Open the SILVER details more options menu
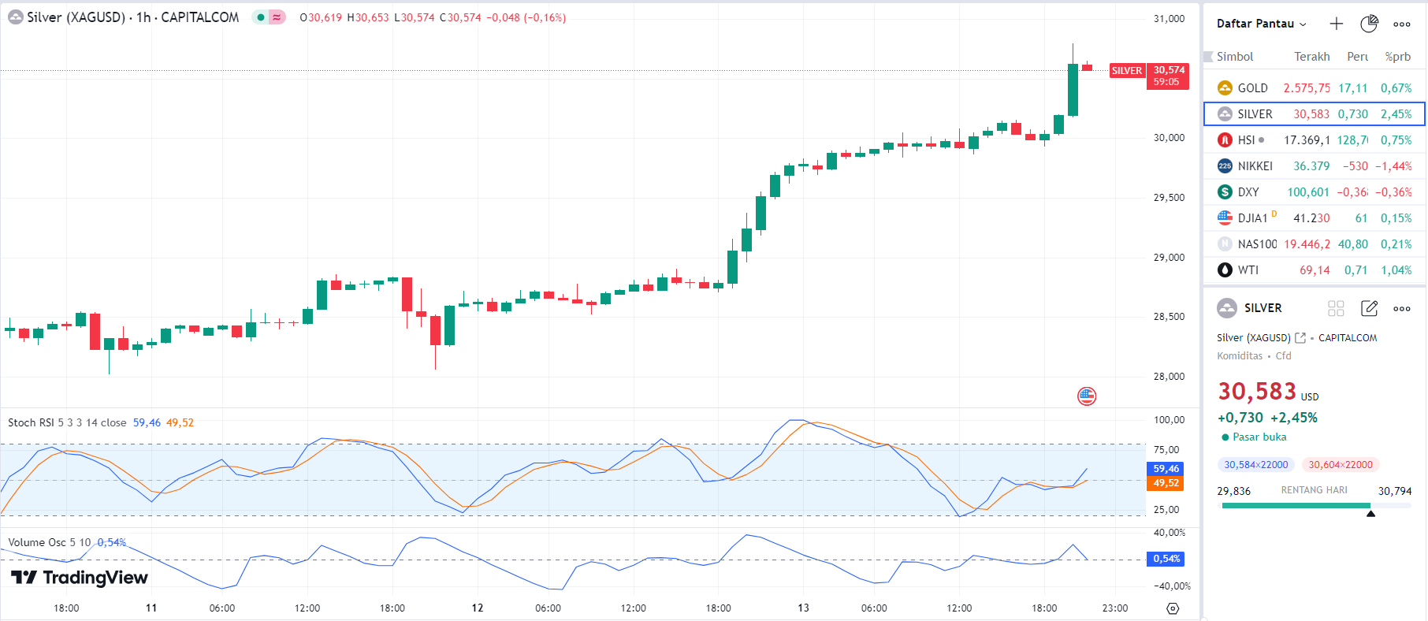1428x621 pixels. pos(1401,308)
